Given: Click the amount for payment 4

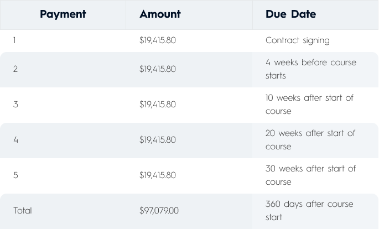Looking at the screenshot, I should click(x=158, y=140).
